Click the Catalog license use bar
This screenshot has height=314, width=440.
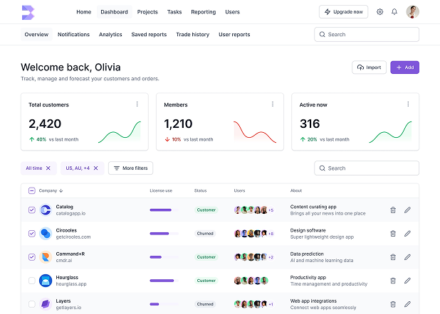(160, 210)
